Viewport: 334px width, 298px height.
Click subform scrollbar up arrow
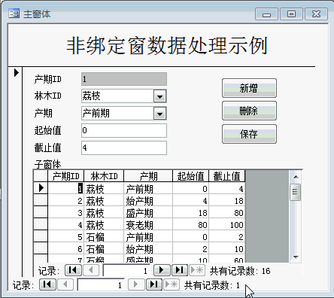[x=296, y=177]
